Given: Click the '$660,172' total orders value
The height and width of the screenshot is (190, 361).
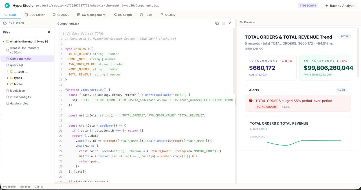Looking at the screenshot, I should (262, 68).
